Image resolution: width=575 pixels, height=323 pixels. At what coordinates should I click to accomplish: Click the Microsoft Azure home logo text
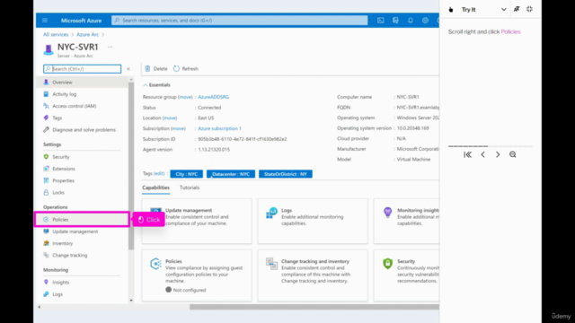click(81, 21)
